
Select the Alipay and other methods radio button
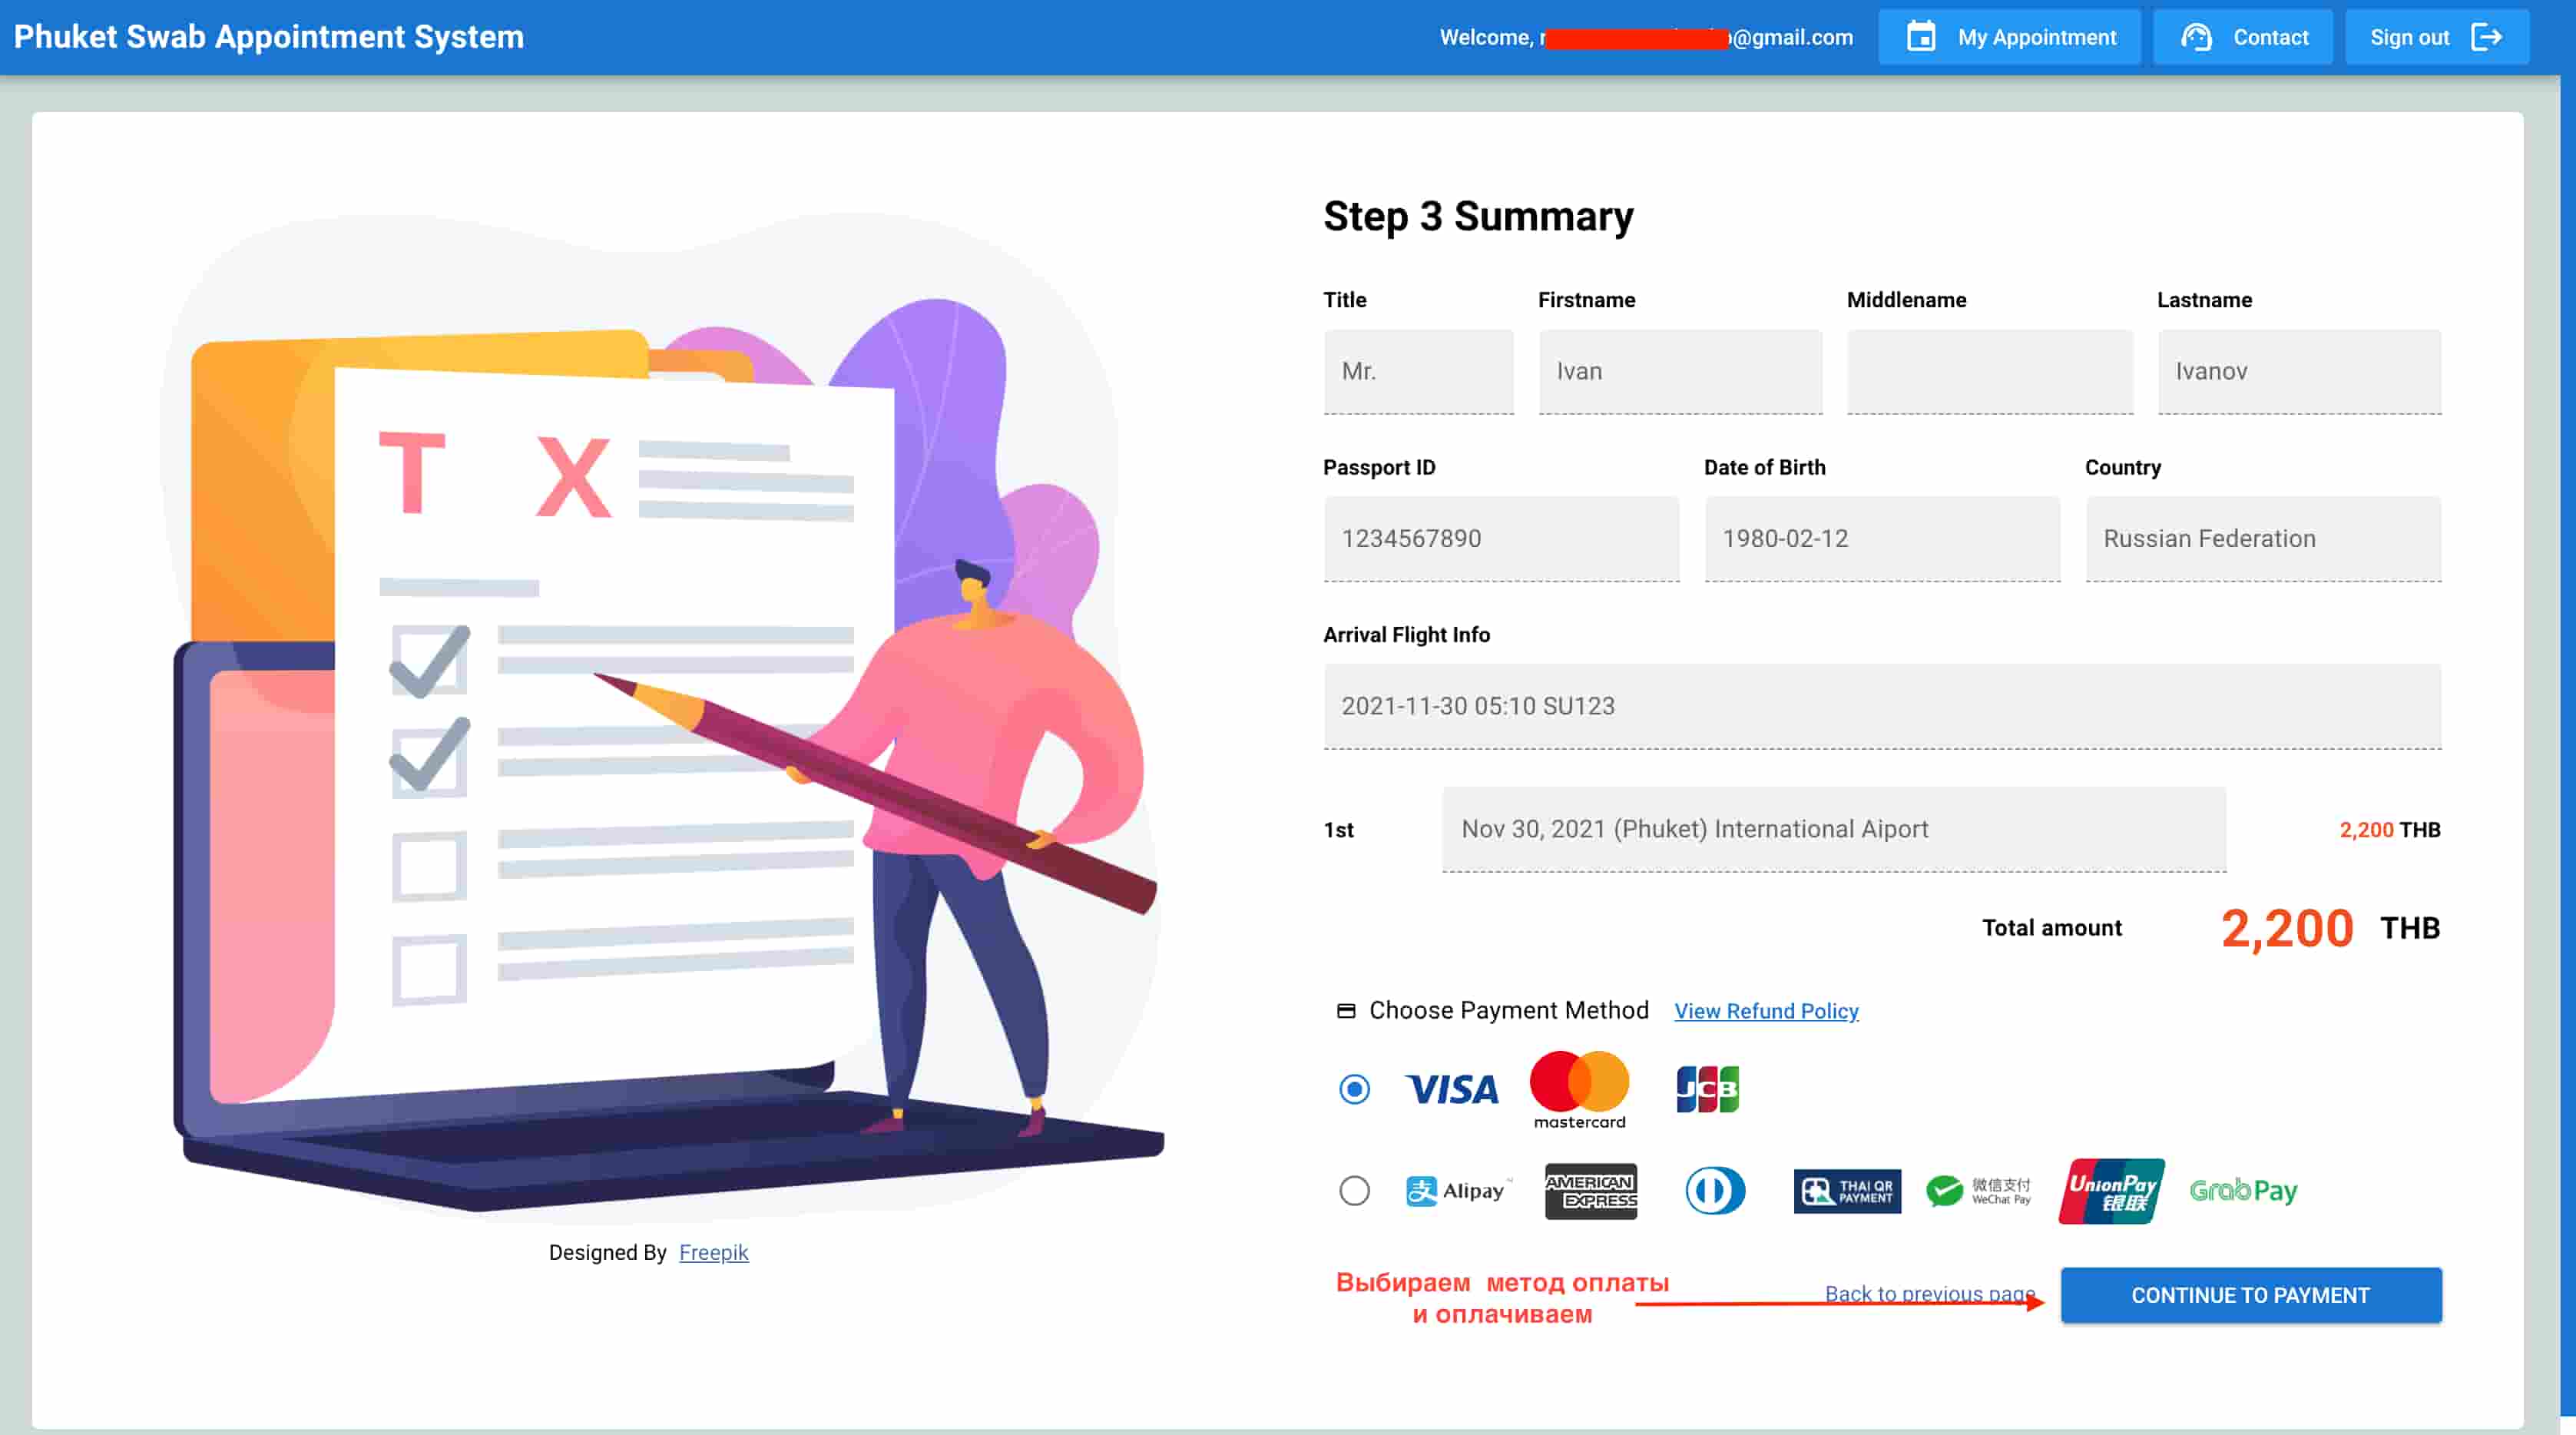pyautogui.click(x=1354, y=1190)
